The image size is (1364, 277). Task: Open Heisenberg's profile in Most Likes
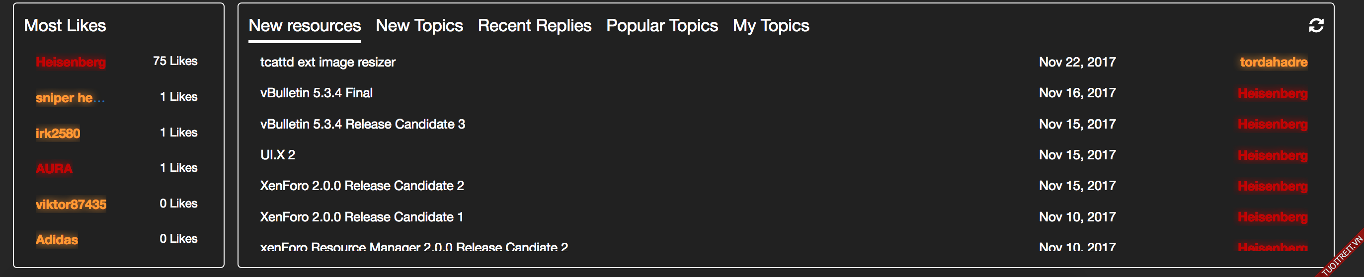71,63
